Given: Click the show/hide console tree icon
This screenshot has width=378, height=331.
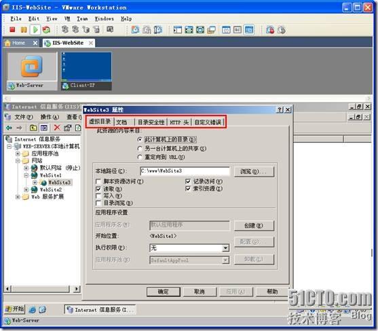Looking at the screenshot, I should pos(44,128).
